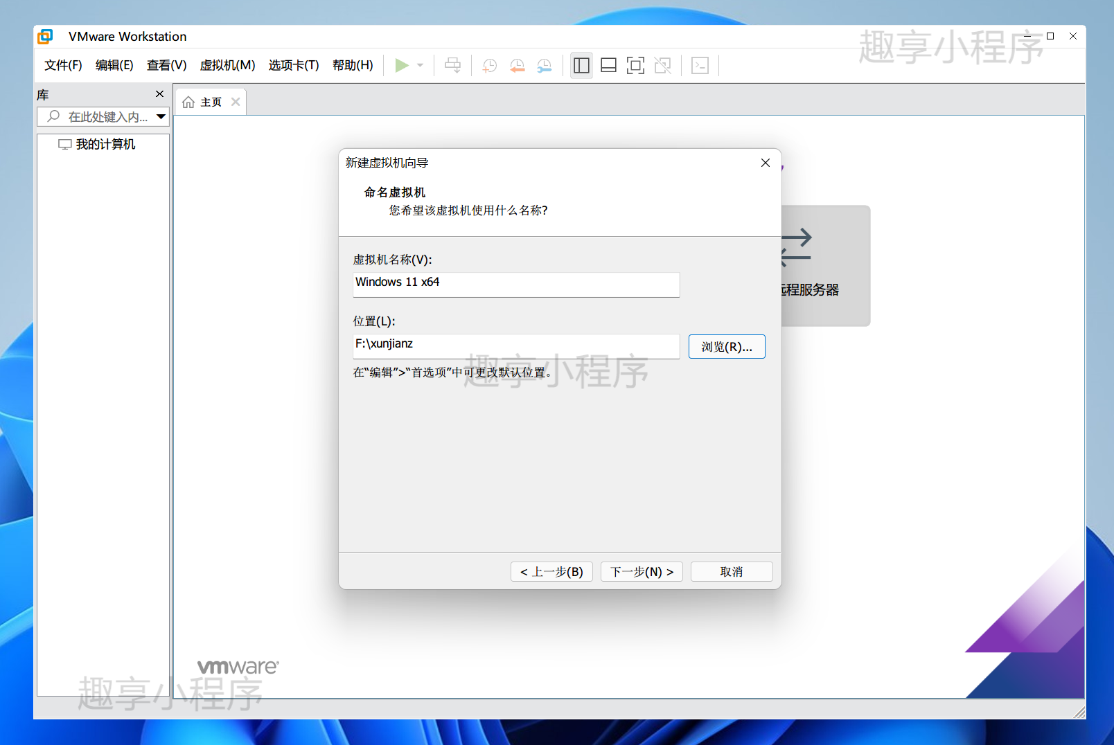Toggle the library sidebar view icon

(x=581, y=66)
